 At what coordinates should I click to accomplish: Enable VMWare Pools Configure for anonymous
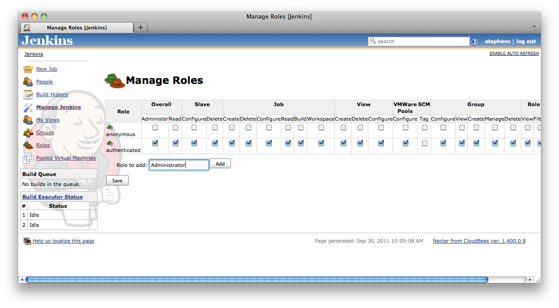click(x=405, y=127)
